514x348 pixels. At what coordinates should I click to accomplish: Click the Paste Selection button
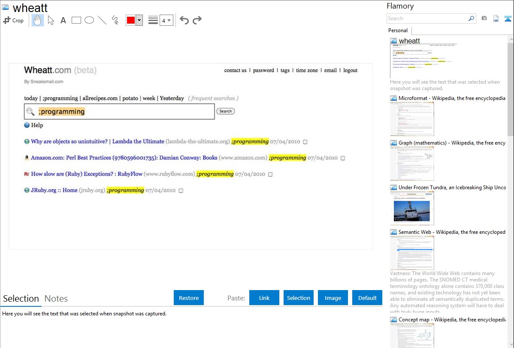click(x=298, y=298)
